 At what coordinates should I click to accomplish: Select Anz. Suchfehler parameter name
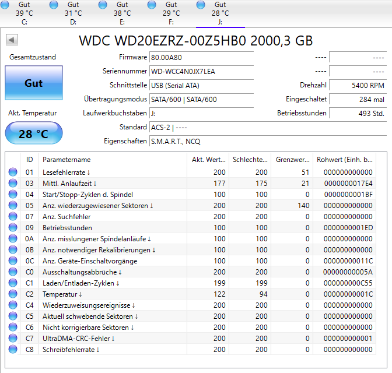click(66, 217)
